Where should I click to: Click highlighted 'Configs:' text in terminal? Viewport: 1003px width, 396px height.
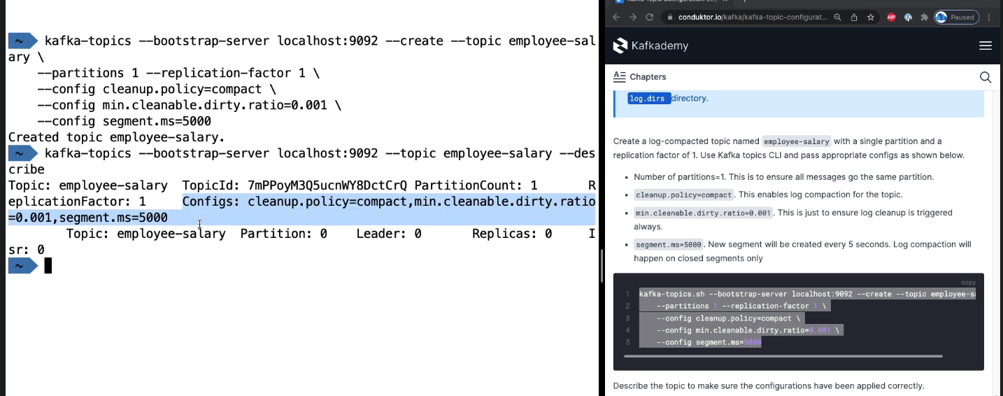point(211,201)
